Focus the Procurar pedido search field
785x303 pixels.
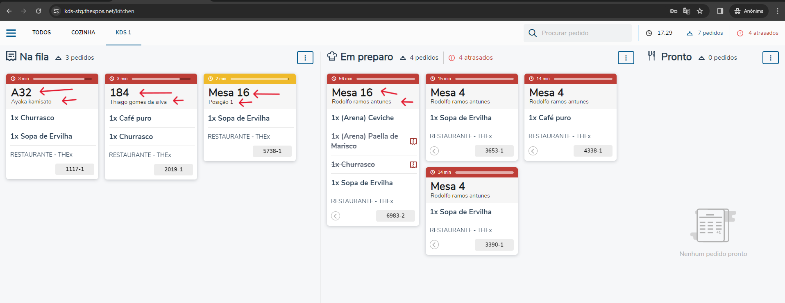click(577, 33)
